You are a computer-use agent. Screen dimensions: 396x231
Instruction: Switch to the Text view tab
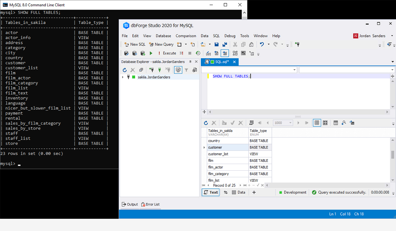click(x=210, y=192)
